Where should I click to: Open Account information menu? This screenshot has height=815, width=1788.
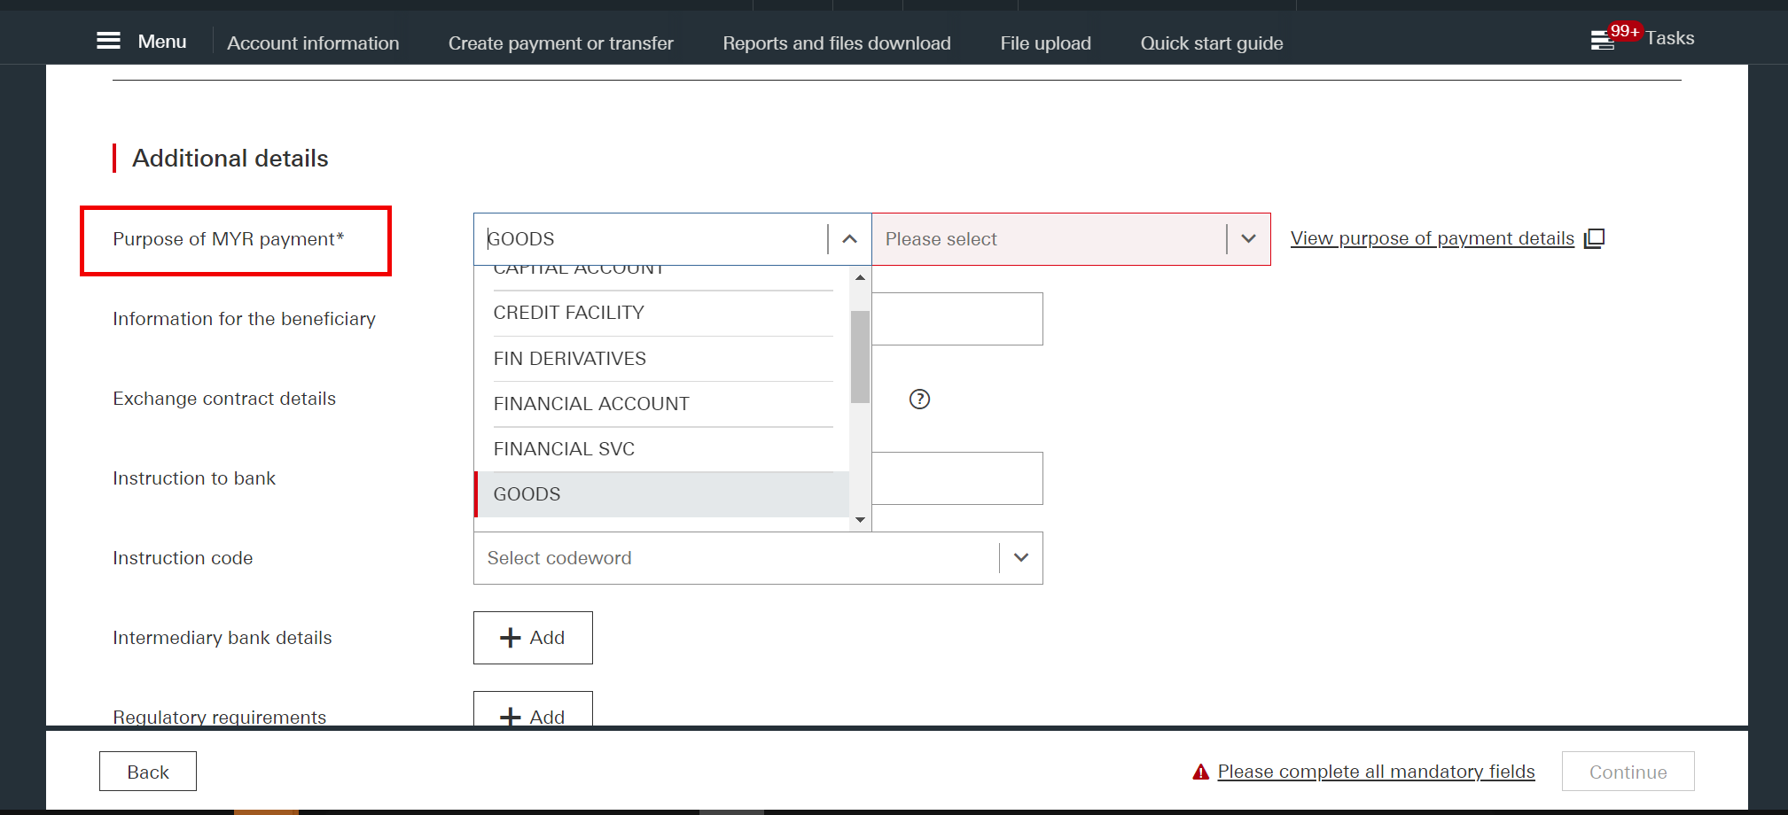point(313,43)
